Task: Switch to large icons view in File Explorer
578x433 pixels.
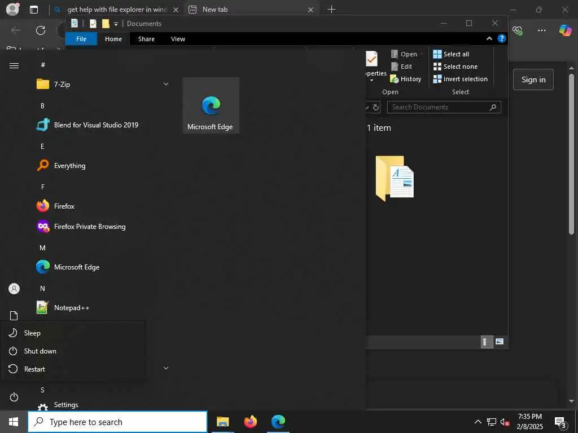Action: pos(500,342)
